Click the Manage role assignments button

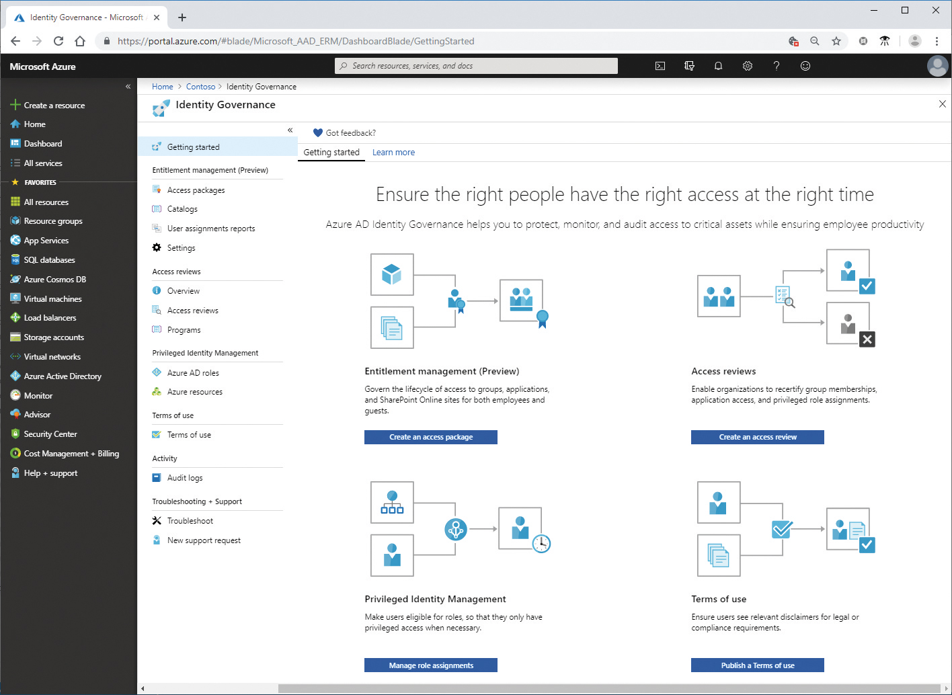pyautogui.click(x=431, y=665)
